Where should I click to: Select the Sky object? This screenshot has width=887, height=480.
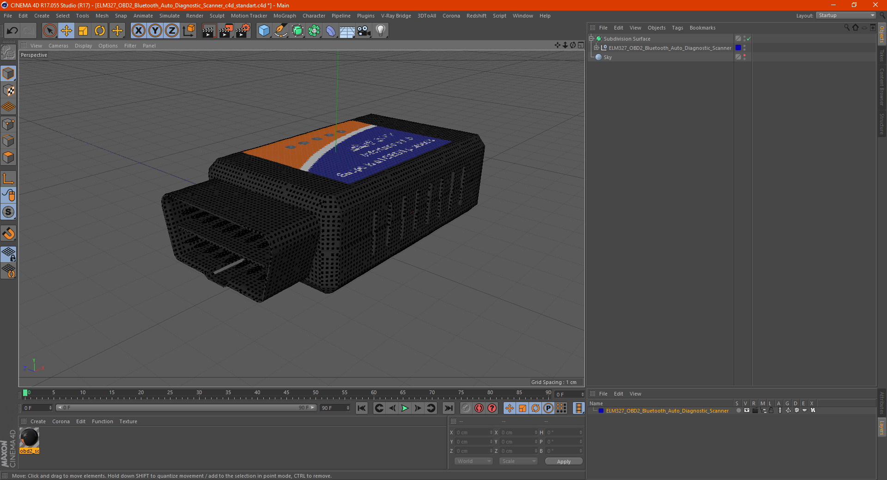608,57
